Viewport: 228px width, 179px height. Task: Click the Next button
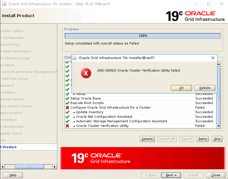(171, 175)
